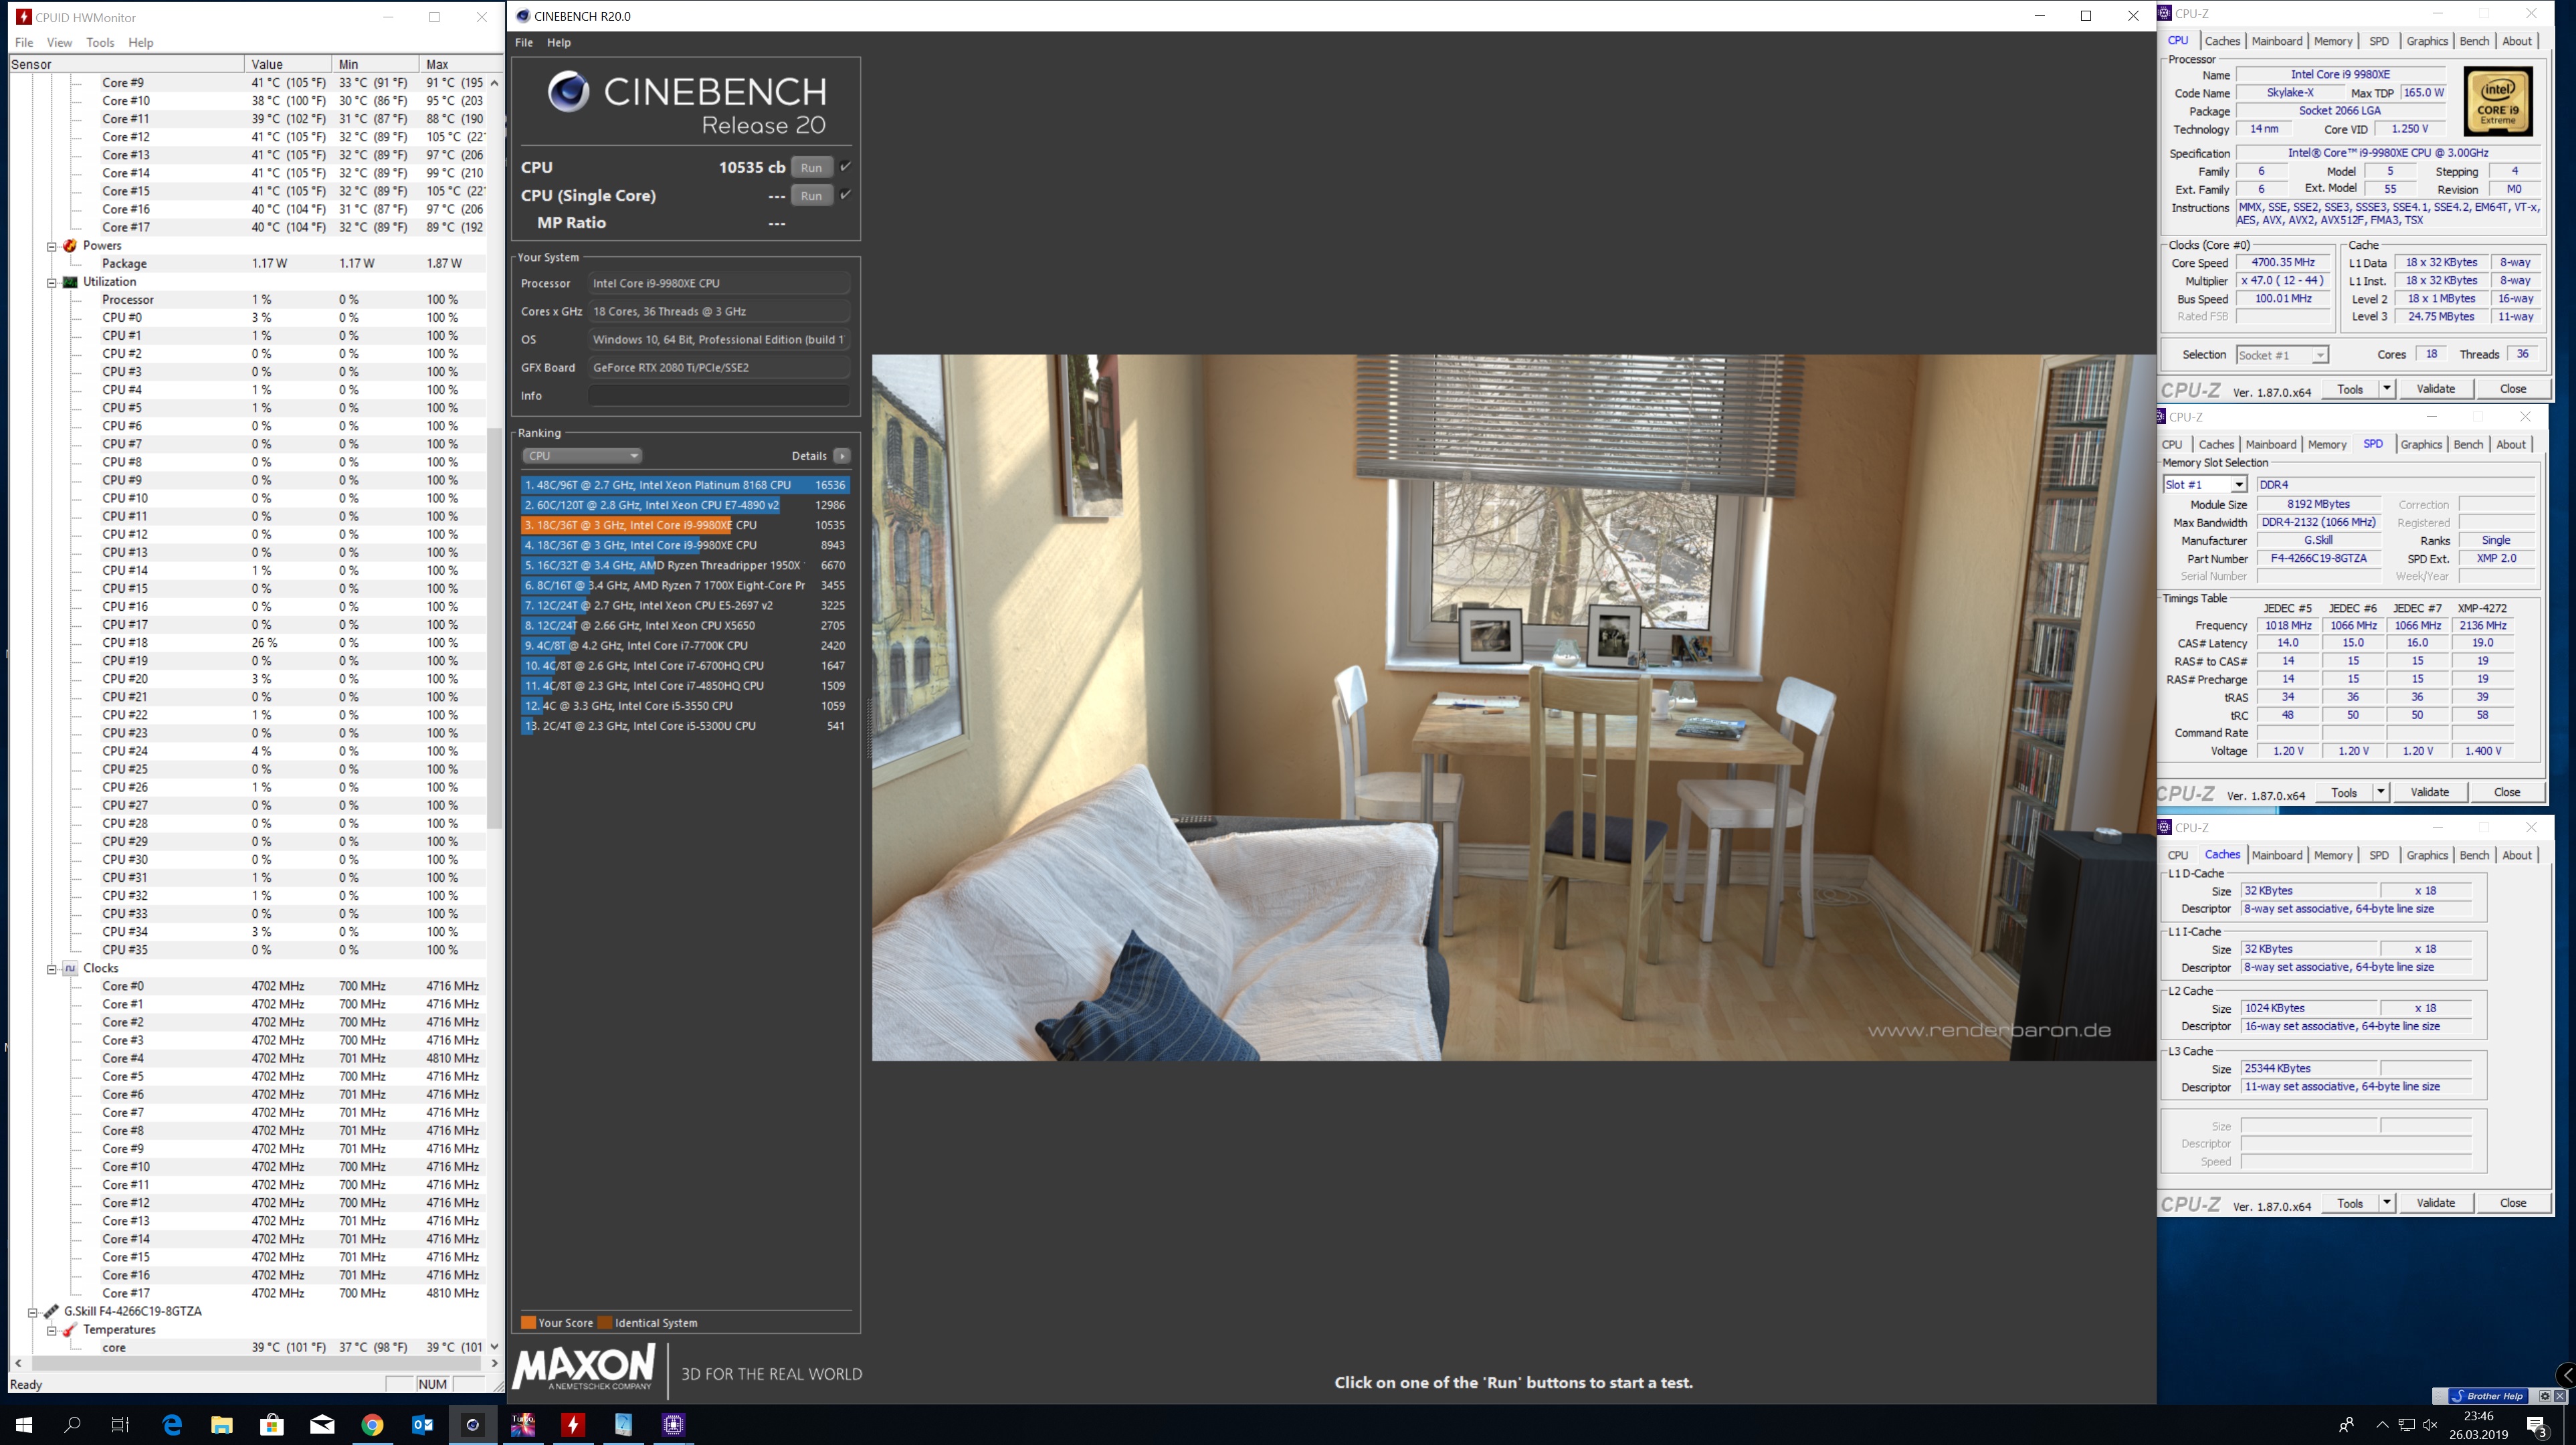Click the ranking Details arrow icon
The width and height of the screenshot is (2576, 1445).
[842, 456]
